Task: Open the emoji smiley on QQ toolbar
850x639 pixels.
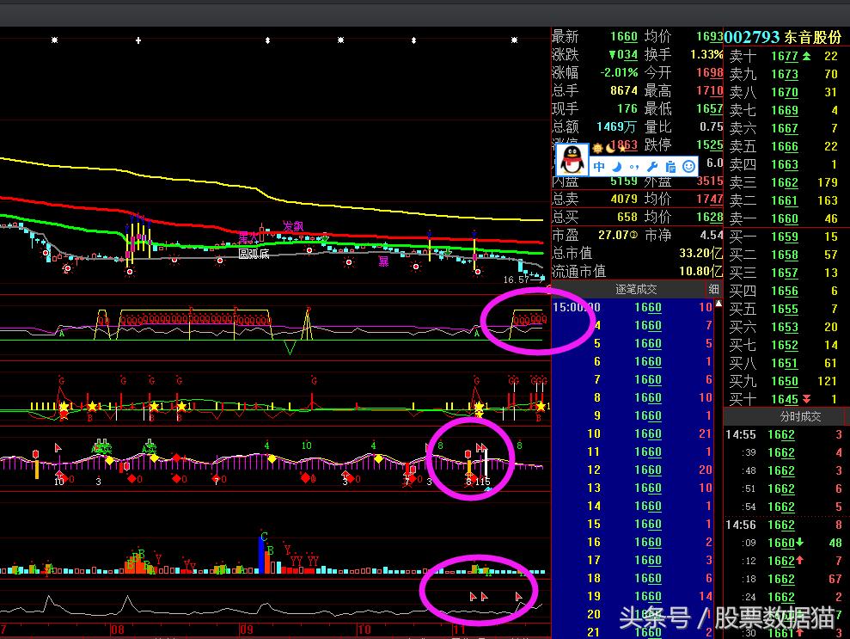Action: pyautogui.click(x=688, y=167)
